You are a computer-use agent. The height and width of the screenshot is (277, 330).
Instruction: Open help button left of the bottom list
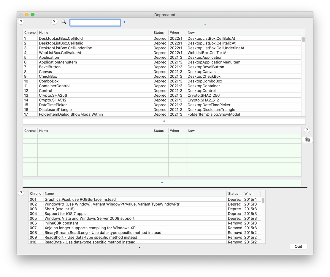coord(21,193)
